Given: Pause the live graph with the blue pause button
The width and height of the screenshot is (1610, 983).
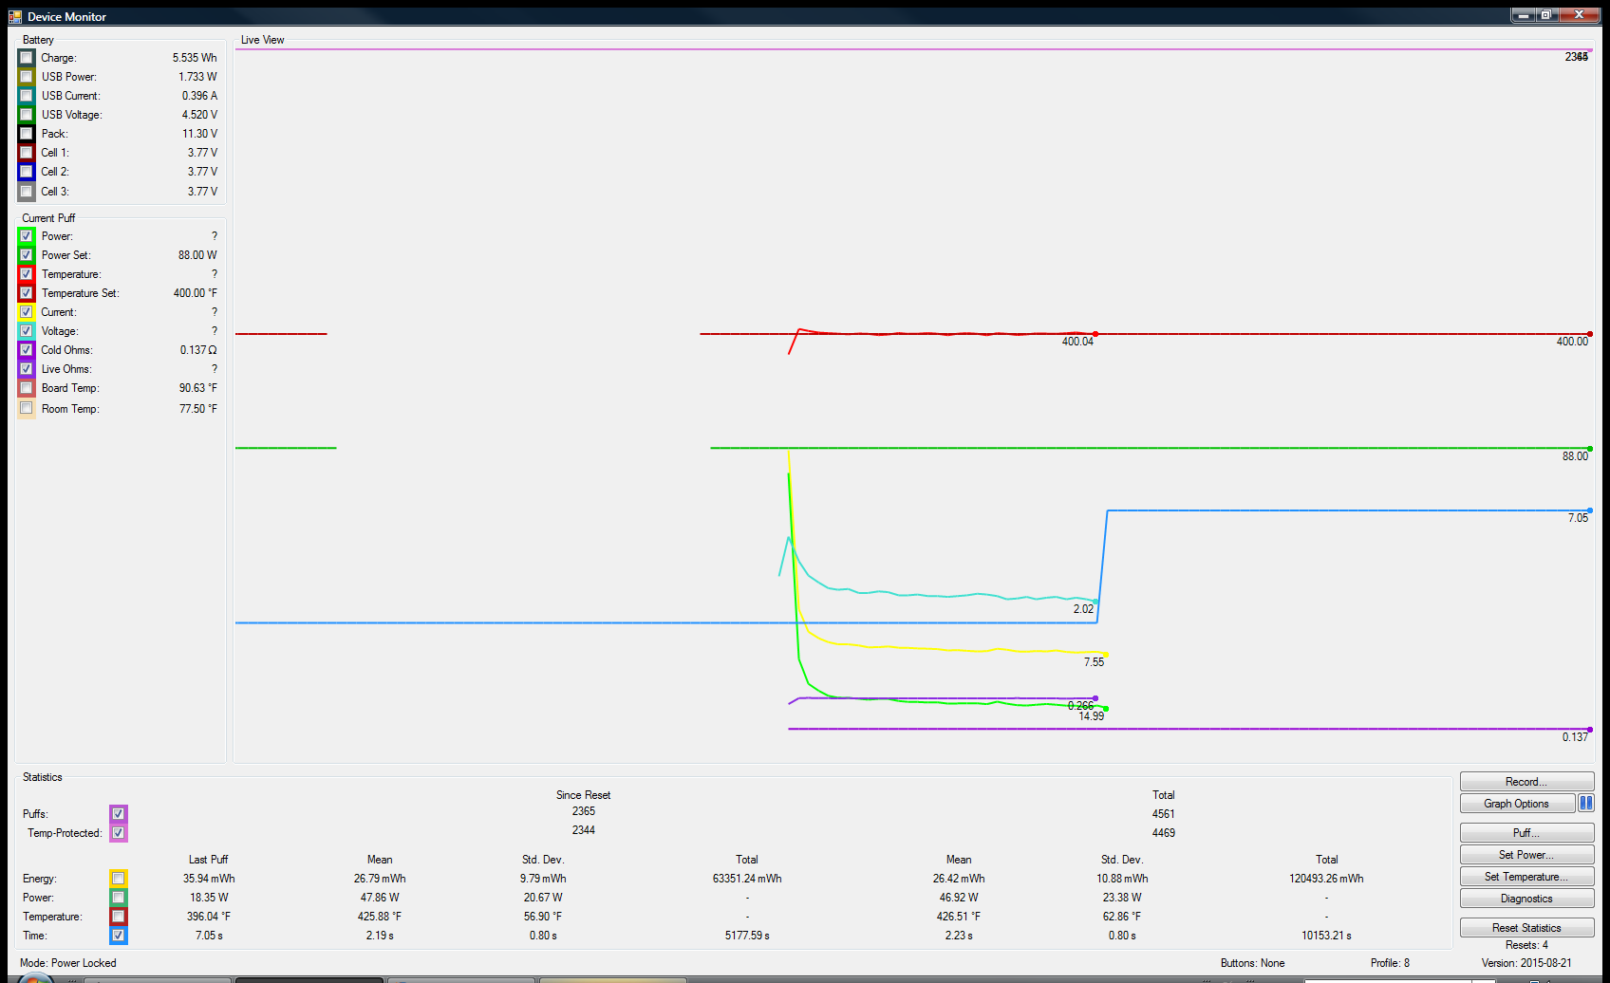Looking at the screenshot, I should point(1585,804).
